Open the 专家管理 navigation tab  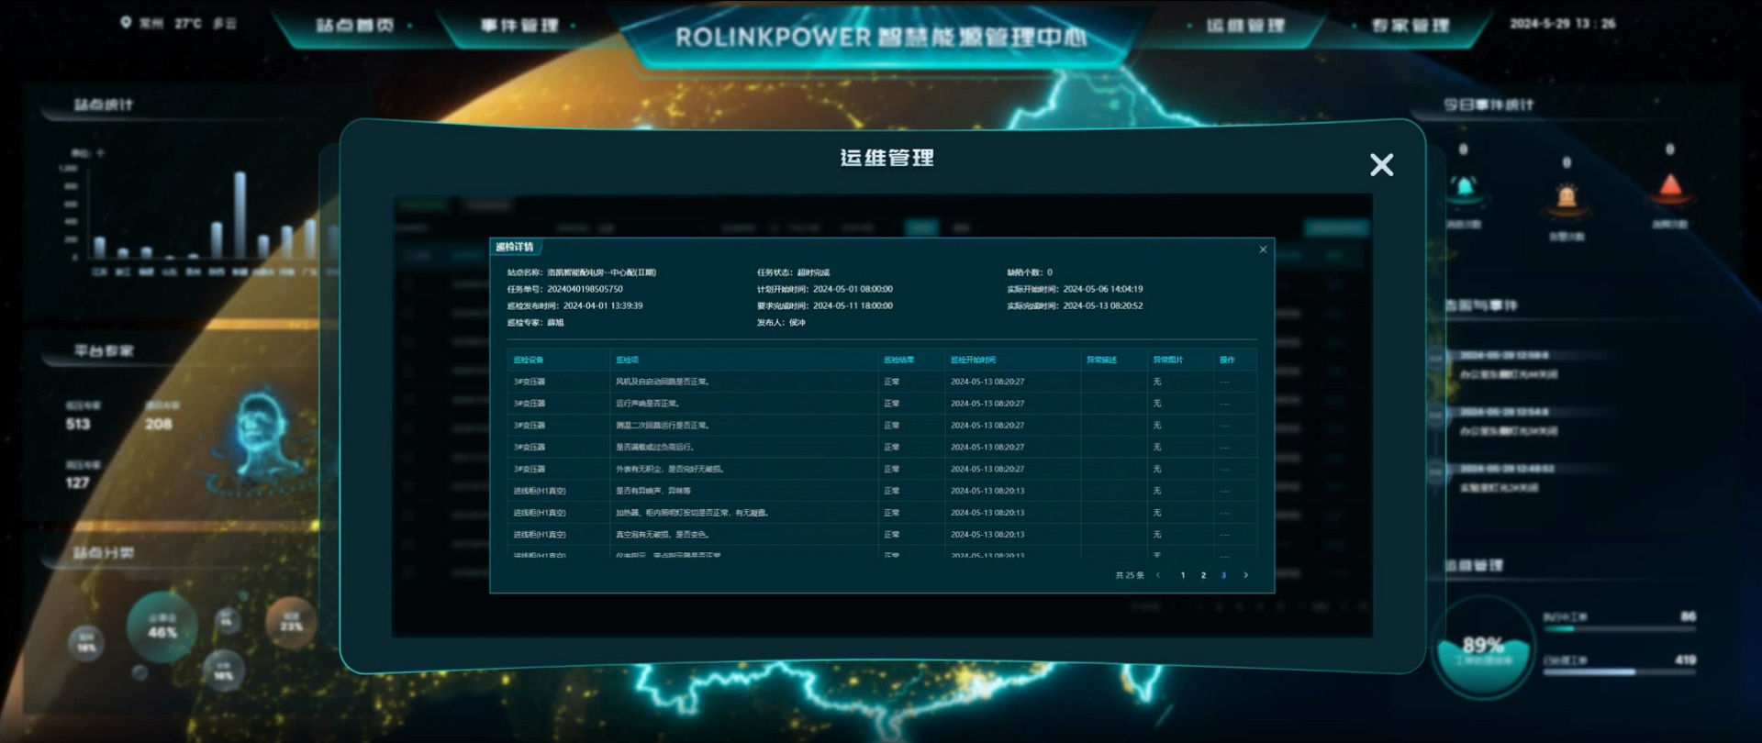[1410, 26]
